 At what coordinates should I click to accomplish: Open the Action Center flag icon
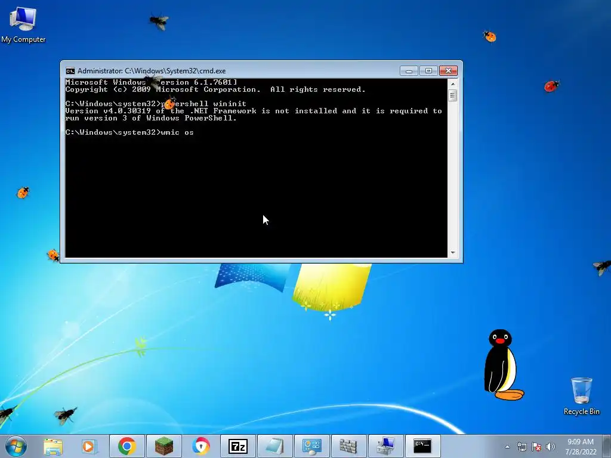click(x=536, y=447)
